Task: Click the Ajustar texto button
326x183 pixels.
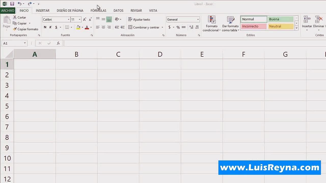Action: [x=139, y=20]
